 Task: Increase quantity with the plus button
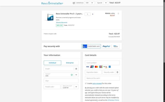(93, 14)
